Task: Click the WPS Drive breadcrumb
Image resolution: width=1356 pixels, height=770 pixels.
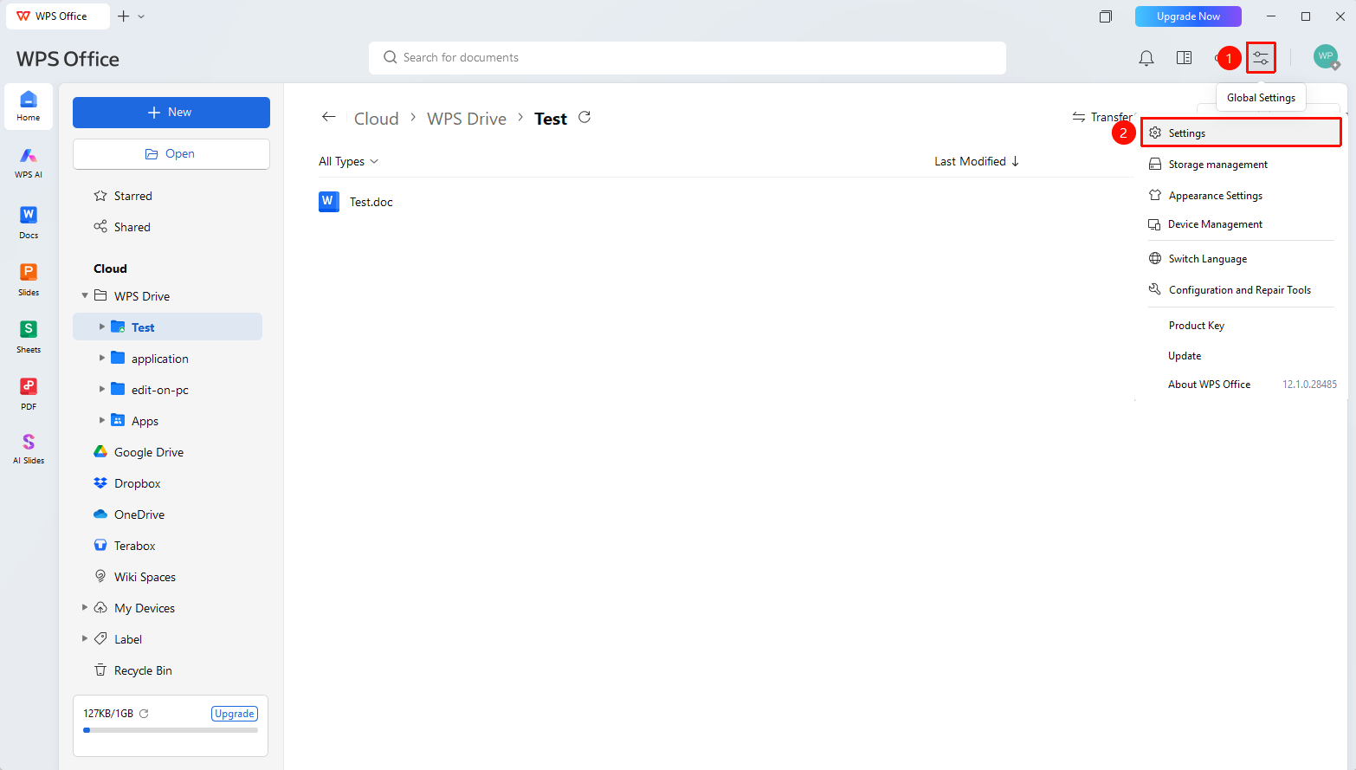Action: pos(467,119)
